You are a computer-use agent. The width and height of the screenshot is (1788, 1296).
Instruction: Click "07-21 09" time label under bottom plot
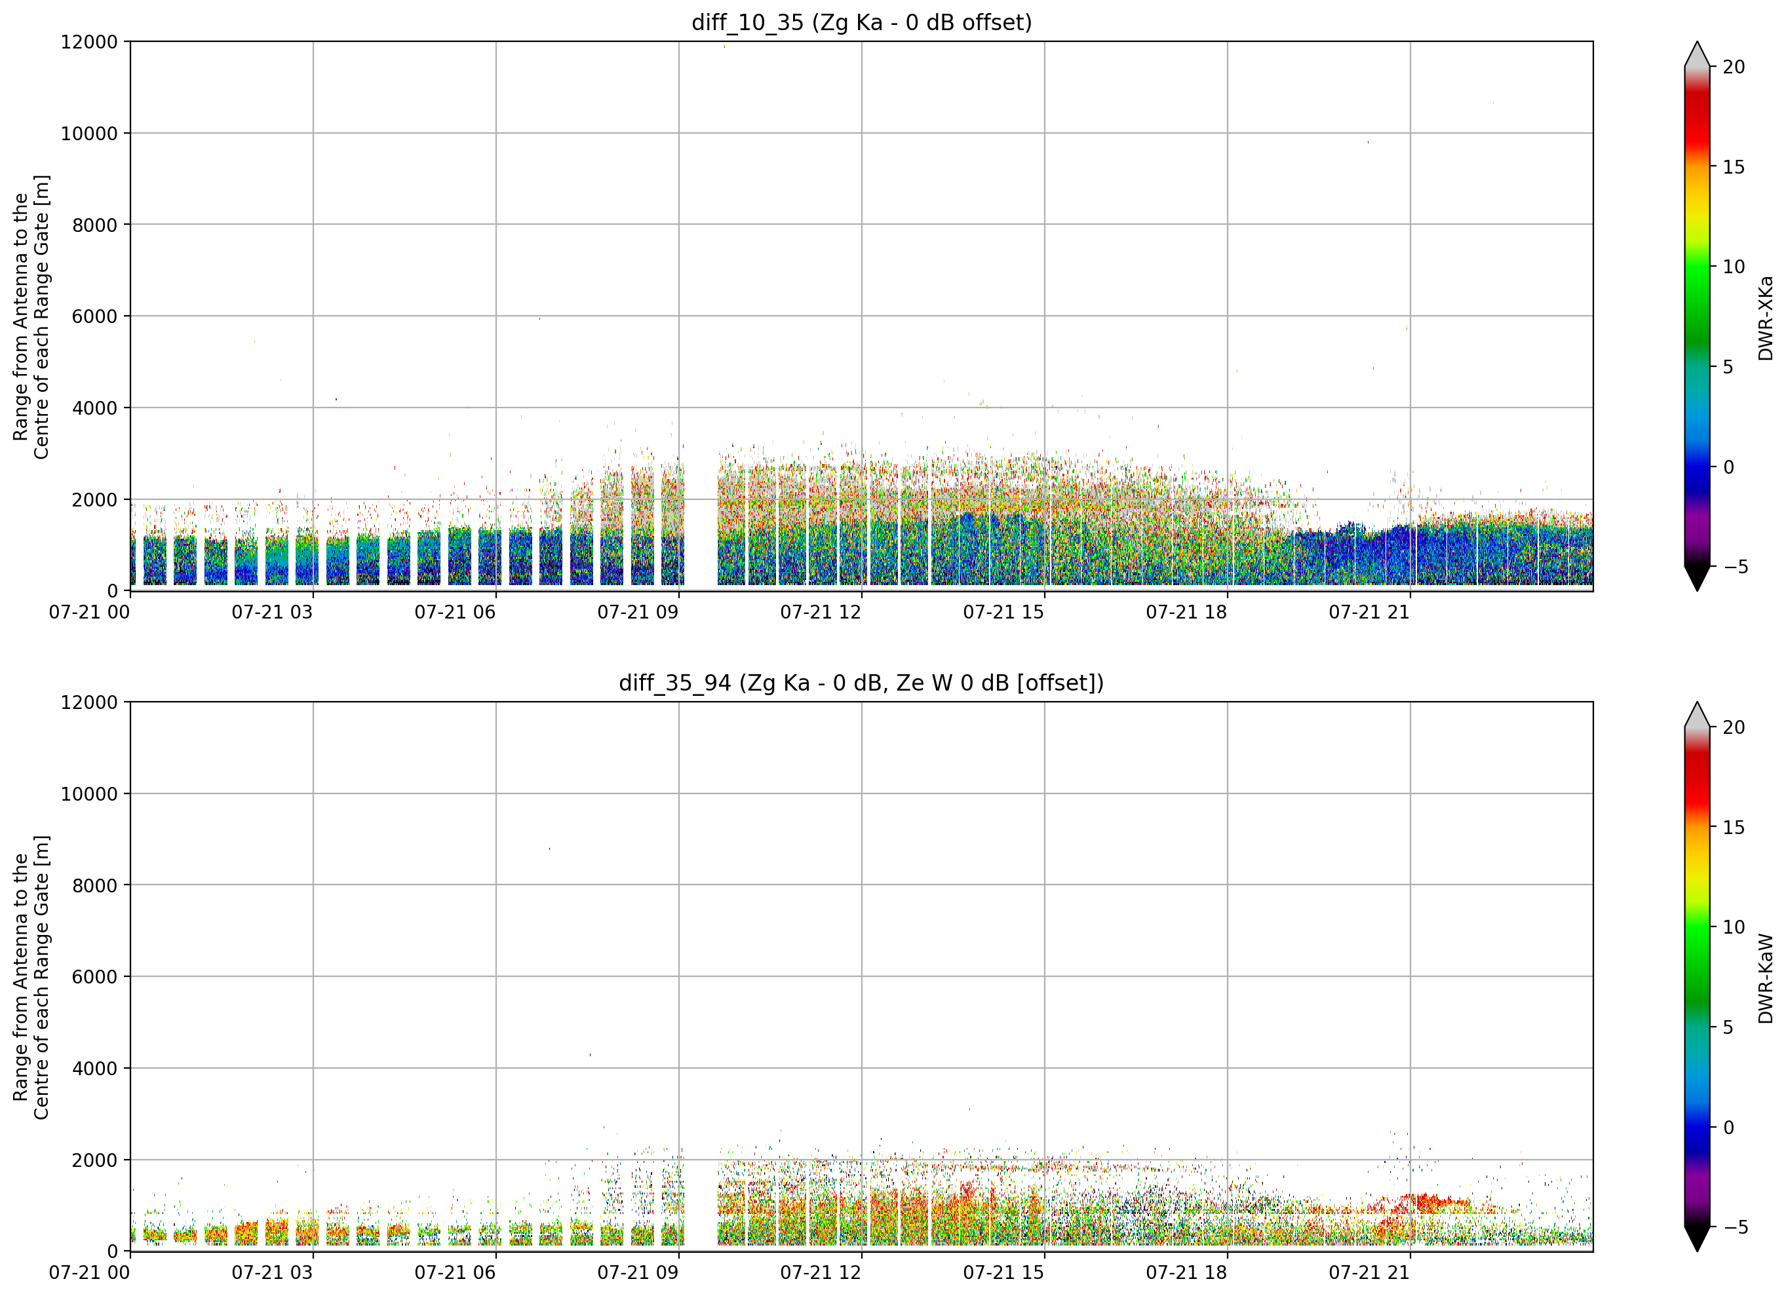(x=638, y=1273)
